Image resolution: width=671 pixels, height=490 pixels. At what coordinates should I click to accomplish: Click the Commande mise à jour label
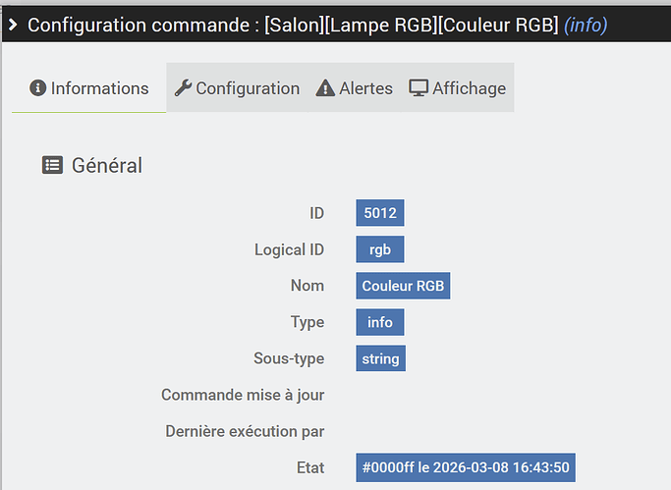point(243,395)
